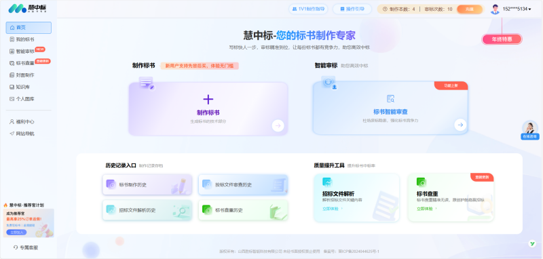Click the purple icon in 标书制作历史
This screenshot has width=543, height=259.
[x=111, y=184]
